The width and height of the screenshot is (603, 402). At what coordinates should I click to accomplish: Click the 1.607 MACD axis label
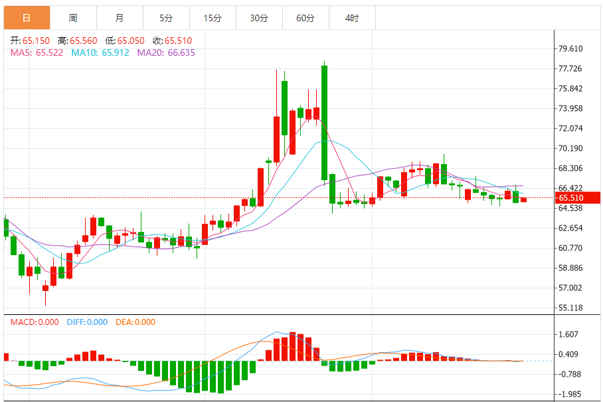(x=570, y=335)
